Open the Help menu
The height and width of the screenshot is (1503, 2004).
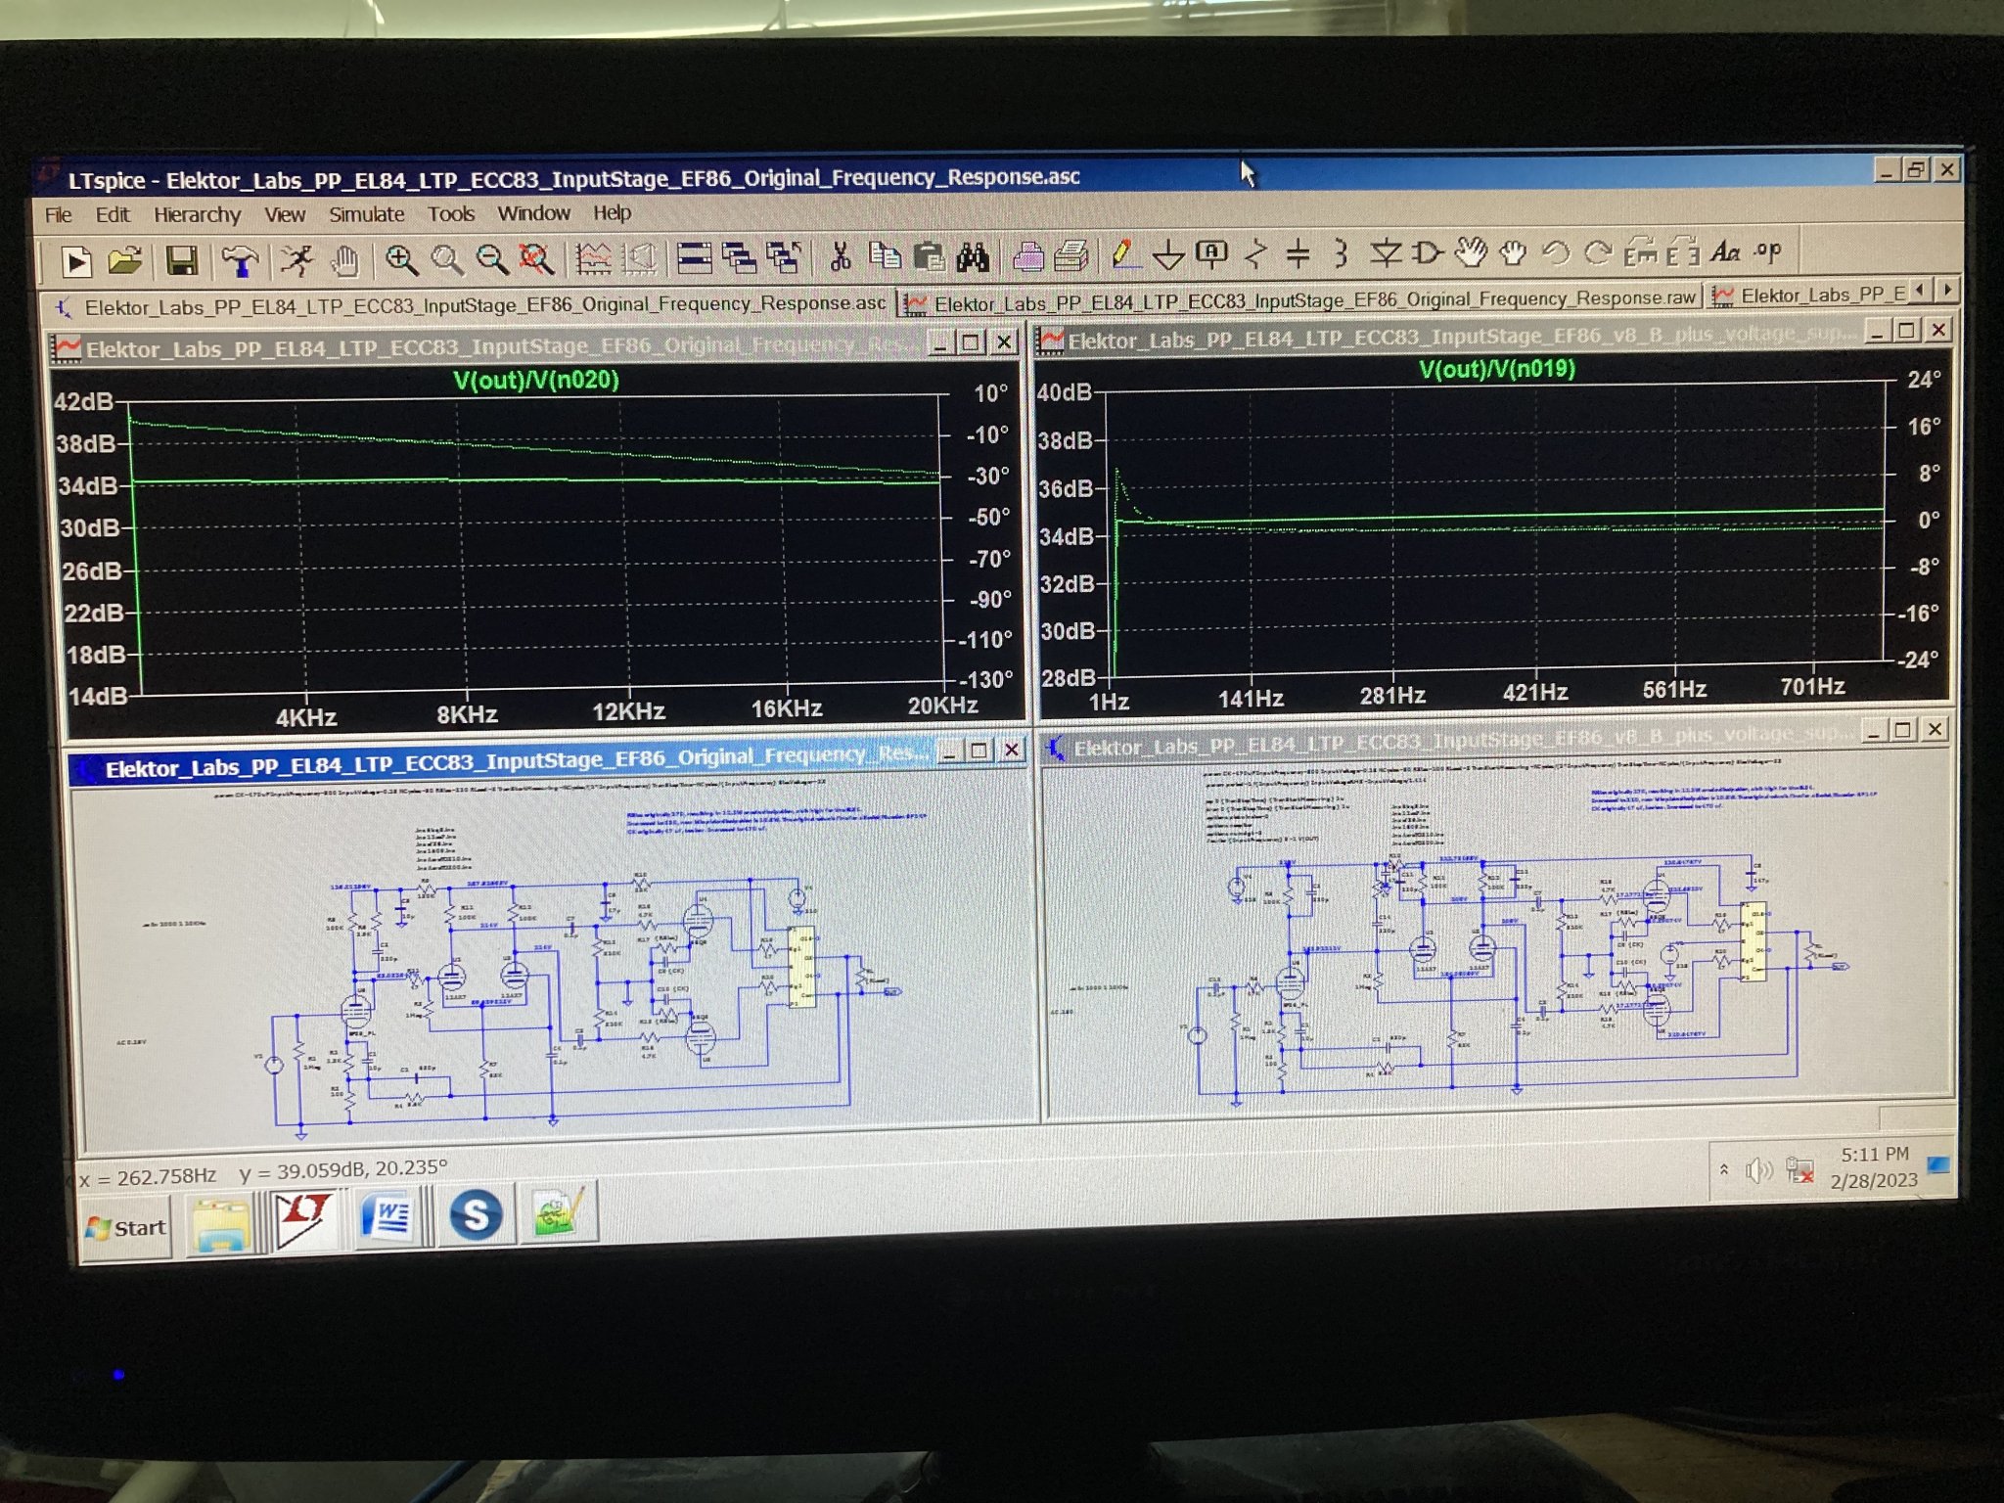612,212
